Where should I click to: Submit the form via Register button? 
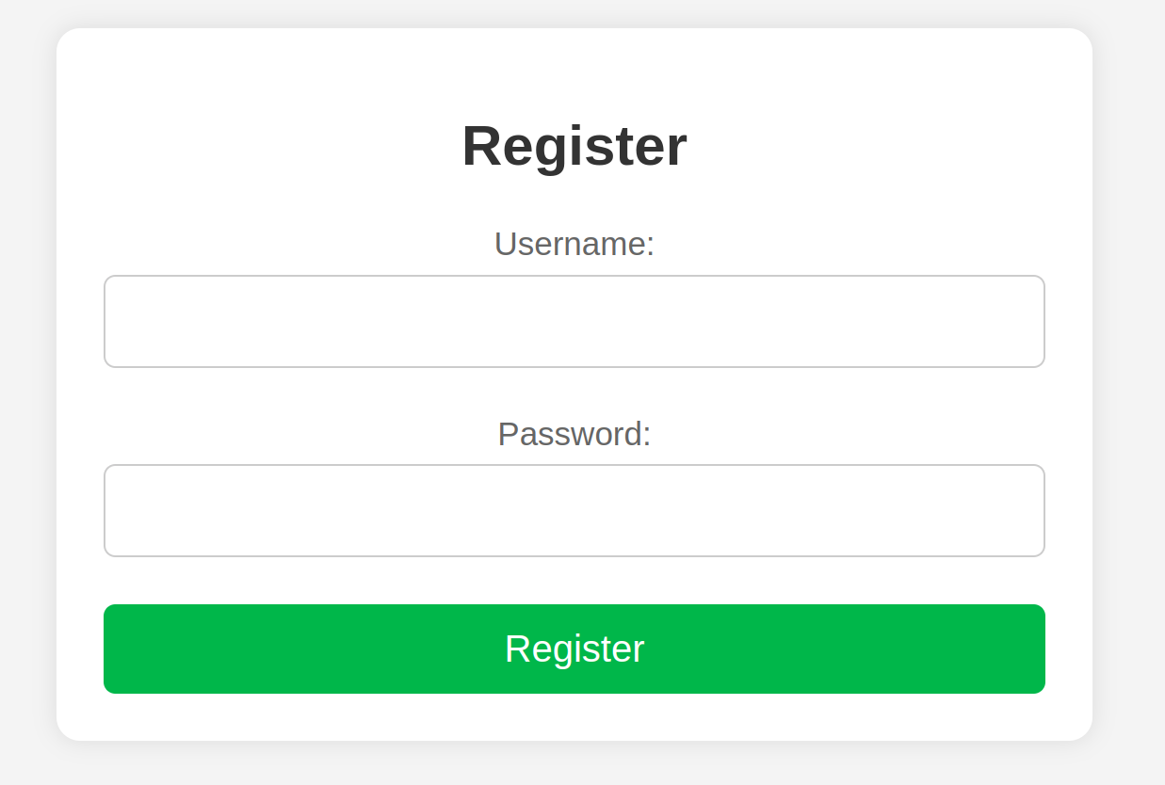coord(574,649)
